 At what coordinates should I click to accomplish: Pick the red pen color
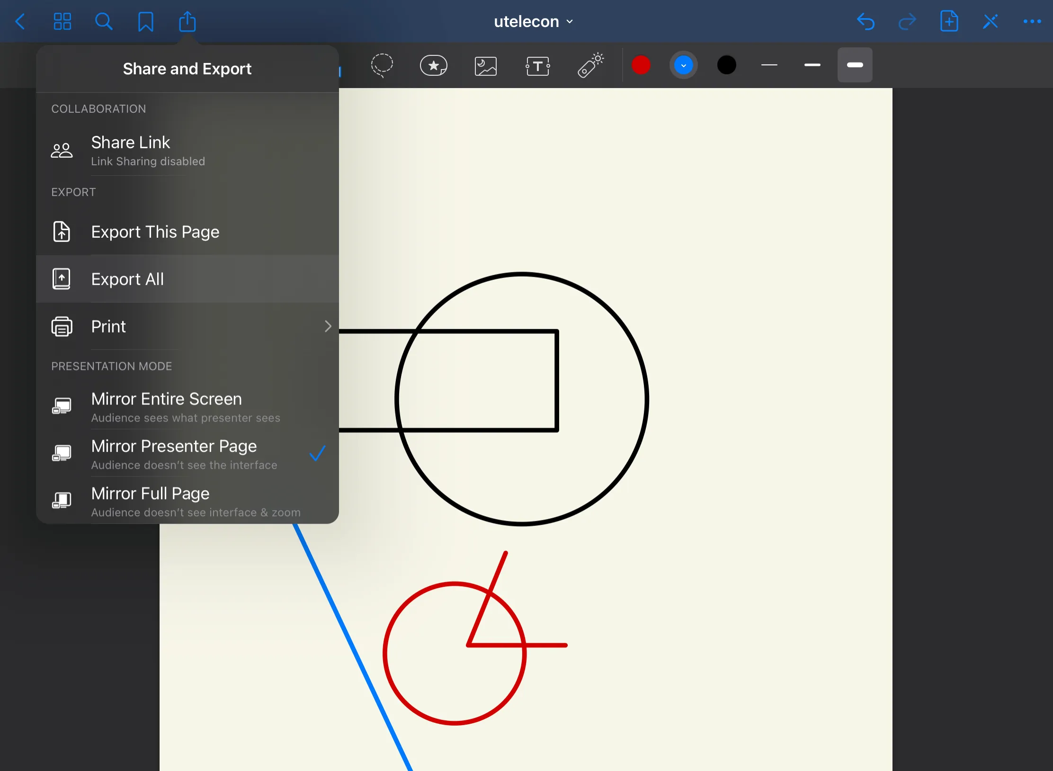(641, 65)
